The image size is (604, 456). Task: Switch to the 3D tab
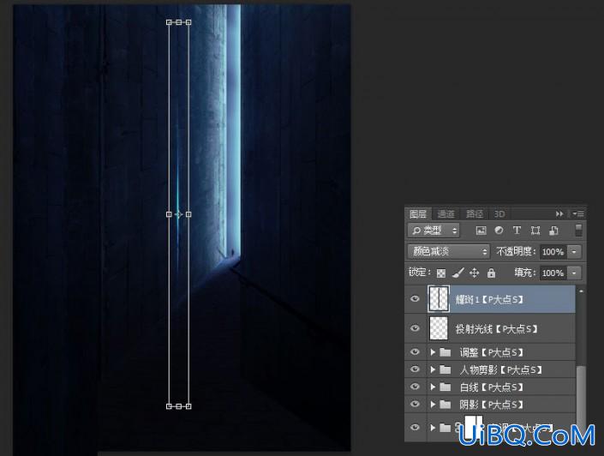499,213
